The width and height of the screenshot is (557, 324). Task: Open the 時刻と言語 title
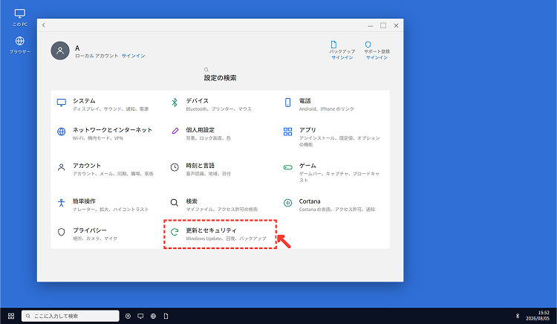click(200, 166)
